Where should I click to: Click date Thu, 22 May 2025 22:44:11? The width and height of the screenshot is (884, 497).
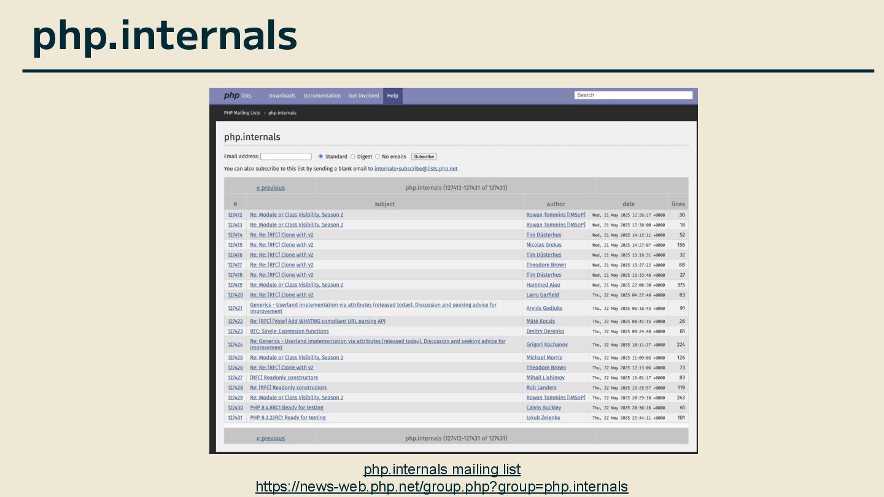pyautogui.click(x=629, y=417)
